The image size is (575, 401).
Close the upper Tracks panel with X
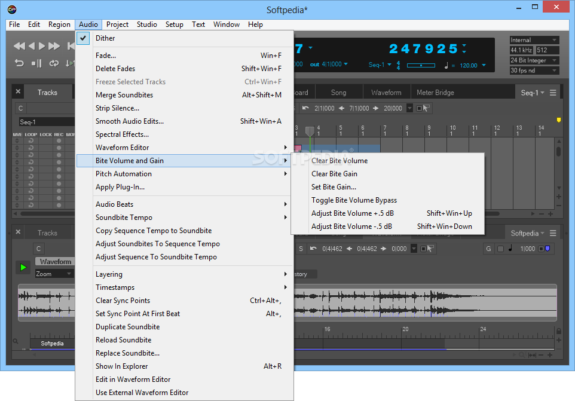18,91
